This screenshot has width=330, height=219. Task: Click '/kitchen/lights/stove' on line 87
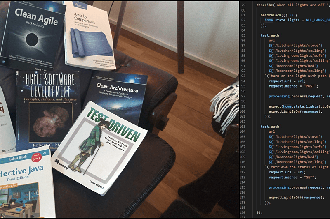295,46
